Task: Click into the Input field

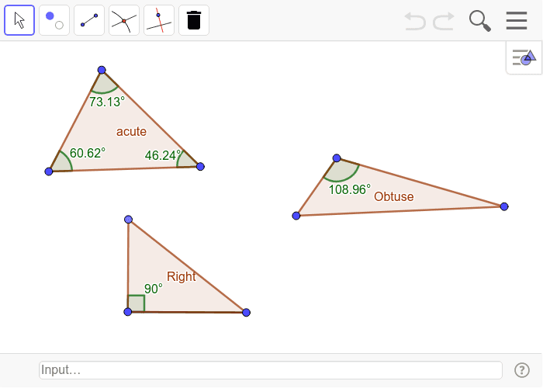Action: click(x=271, y=370)
